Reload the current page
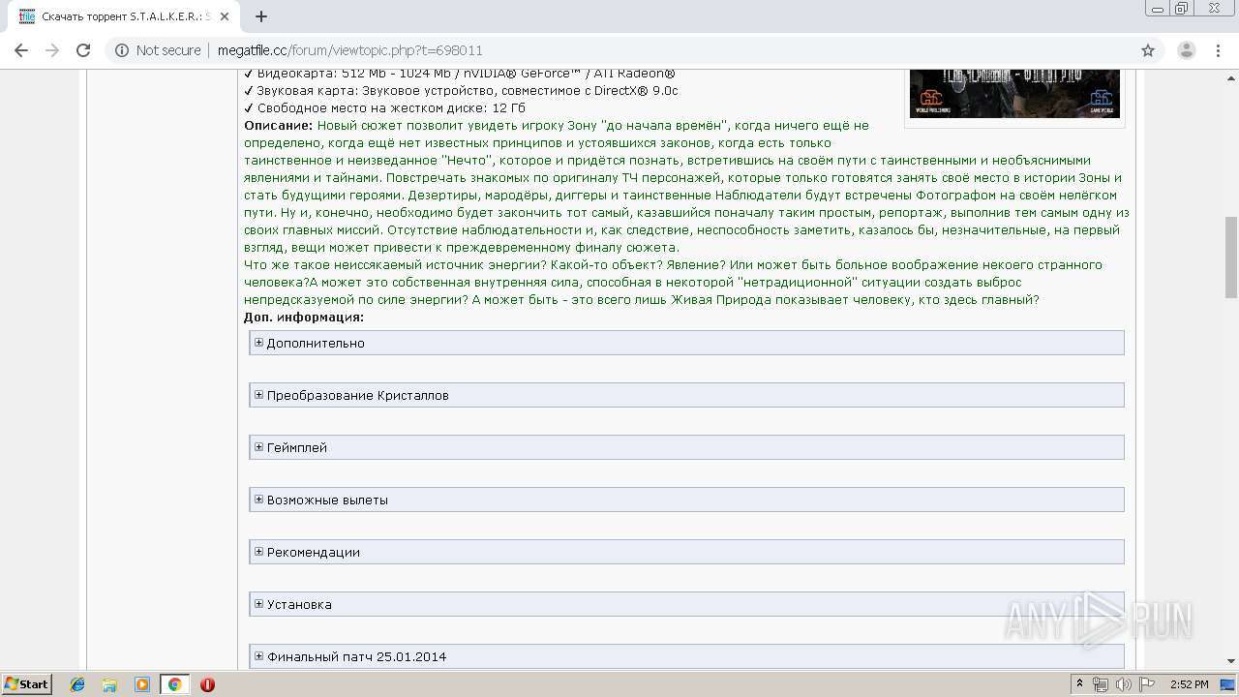1239x697 pixels. (83, 50)
